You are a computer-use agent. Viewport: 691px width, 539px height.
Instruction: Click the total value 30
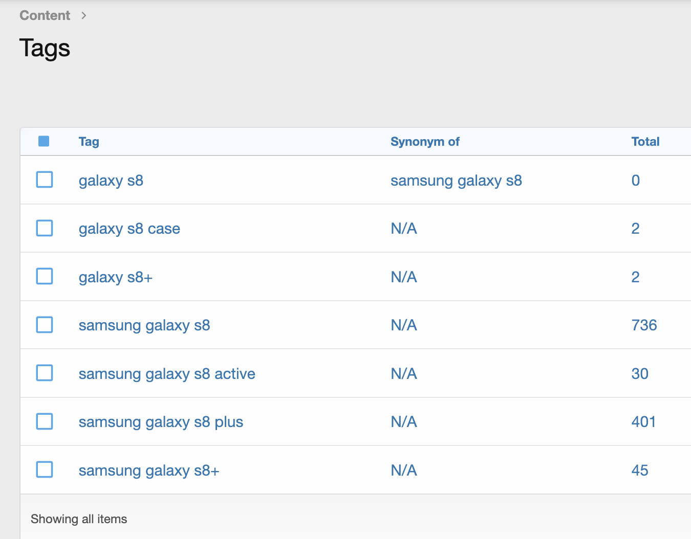(640, 374)
